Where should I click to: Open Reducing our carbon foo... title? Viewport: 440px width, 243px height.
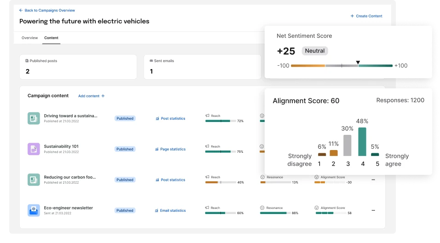pyautogui.click(x=69, y=177)
